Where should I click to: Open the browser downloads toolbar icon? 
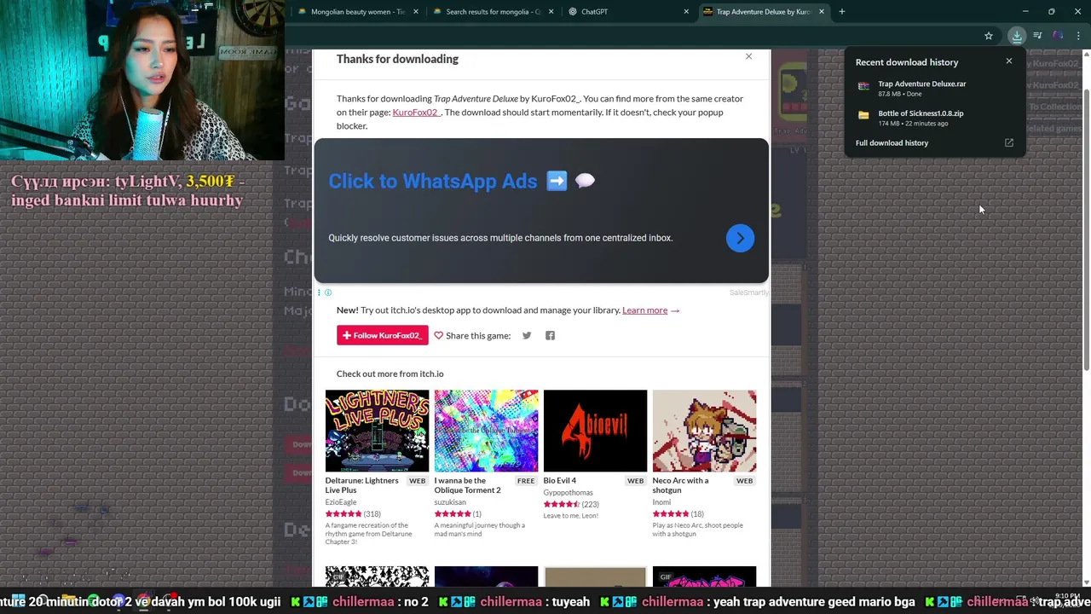(x=1017, y=36)
